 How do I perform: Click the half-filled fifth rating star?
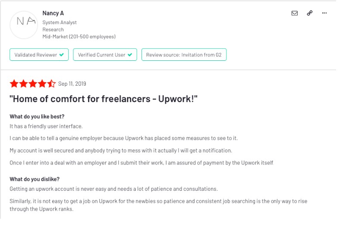click(x=51, y=84)
